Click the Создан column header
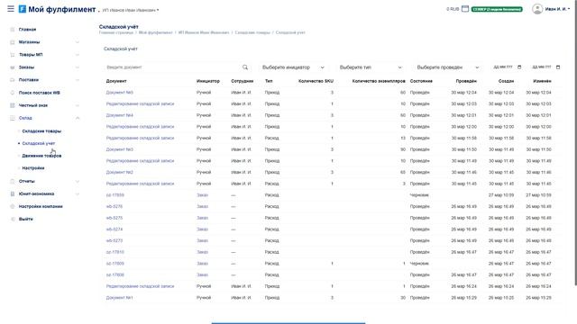577x324 pixels. 506,81
